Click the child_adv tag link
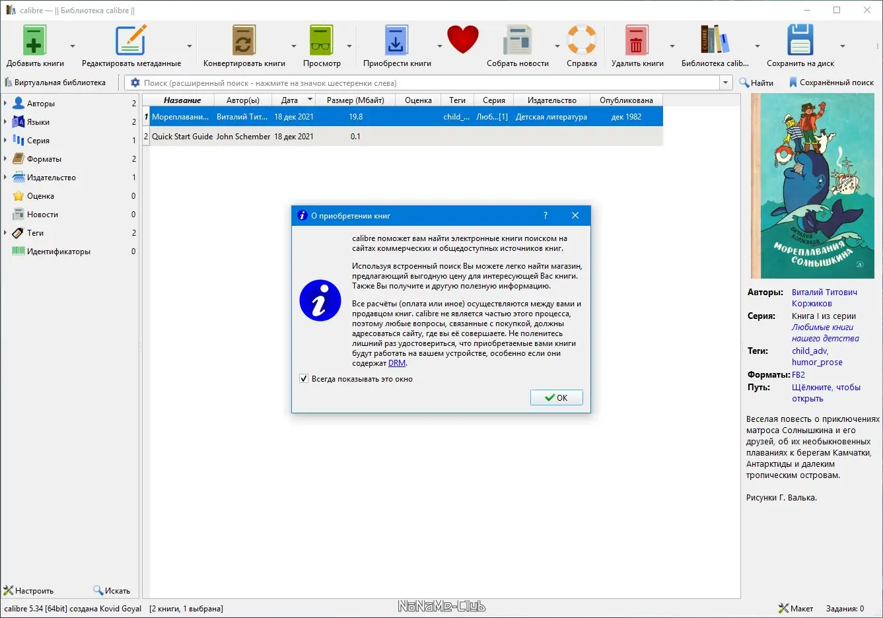This screenshot has width=883, height=618. click(x=810, y=351)
